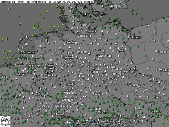This screenshot has height=127, width=169.
Task: Select the Strasbourg city label
Action: pyautogui.click(x=61, y=106)
